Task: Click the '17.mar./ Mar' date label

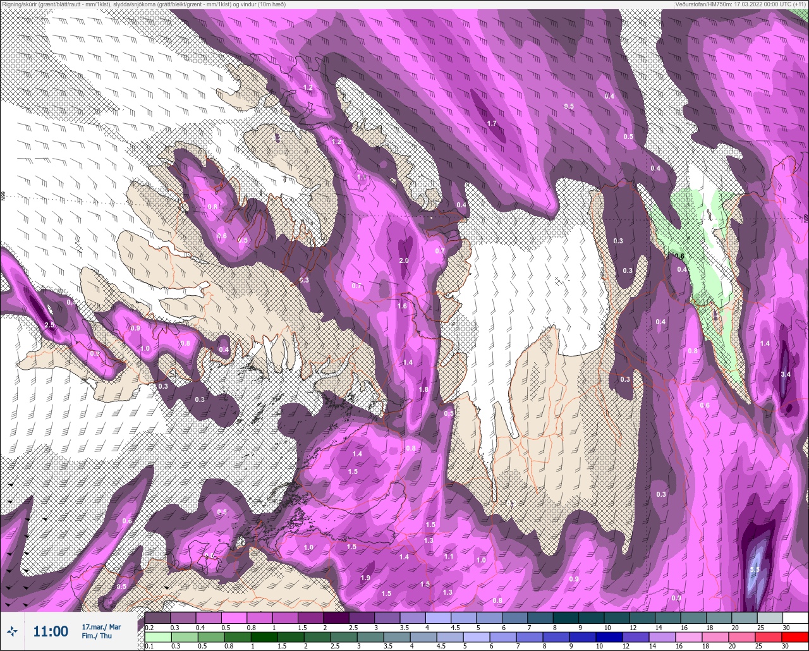Action: click(x=101, y=627)
